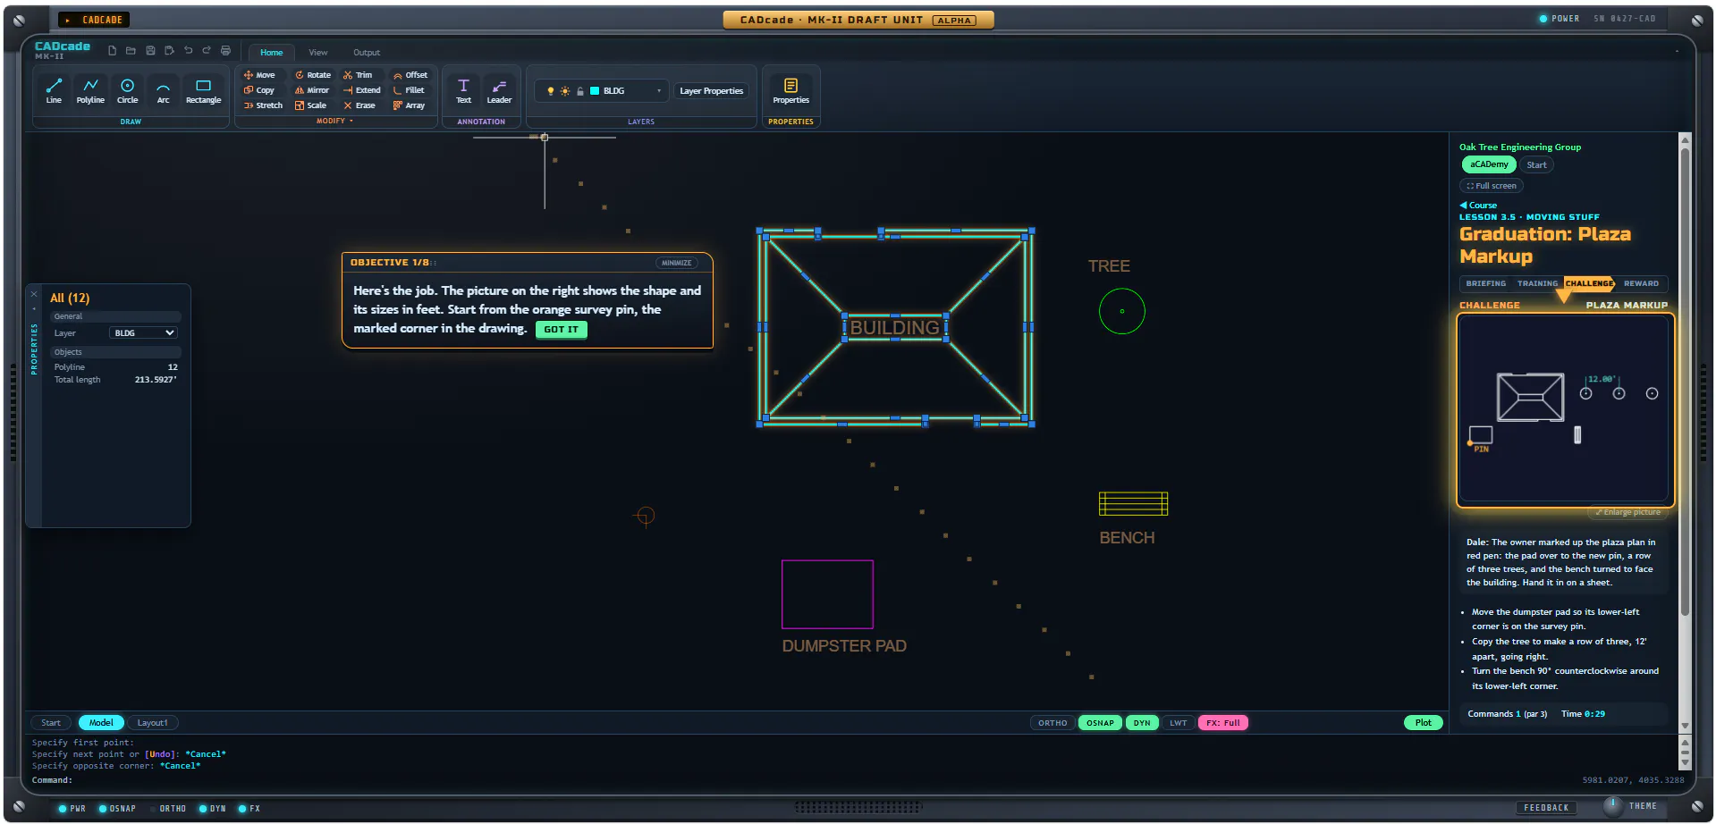Select the Arc draw tool
The image size is (1716, 824).
coord(163,91)
